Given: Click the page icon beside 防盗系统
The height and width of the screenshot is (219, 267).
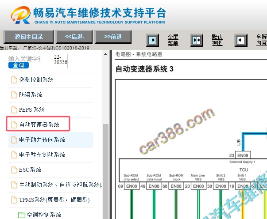Looking at the screenshot, I should click(x=14, y=95).
